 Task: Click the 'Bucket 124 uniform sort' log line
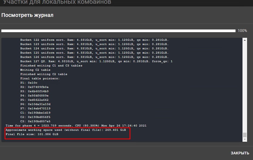(x=94, y=49)
